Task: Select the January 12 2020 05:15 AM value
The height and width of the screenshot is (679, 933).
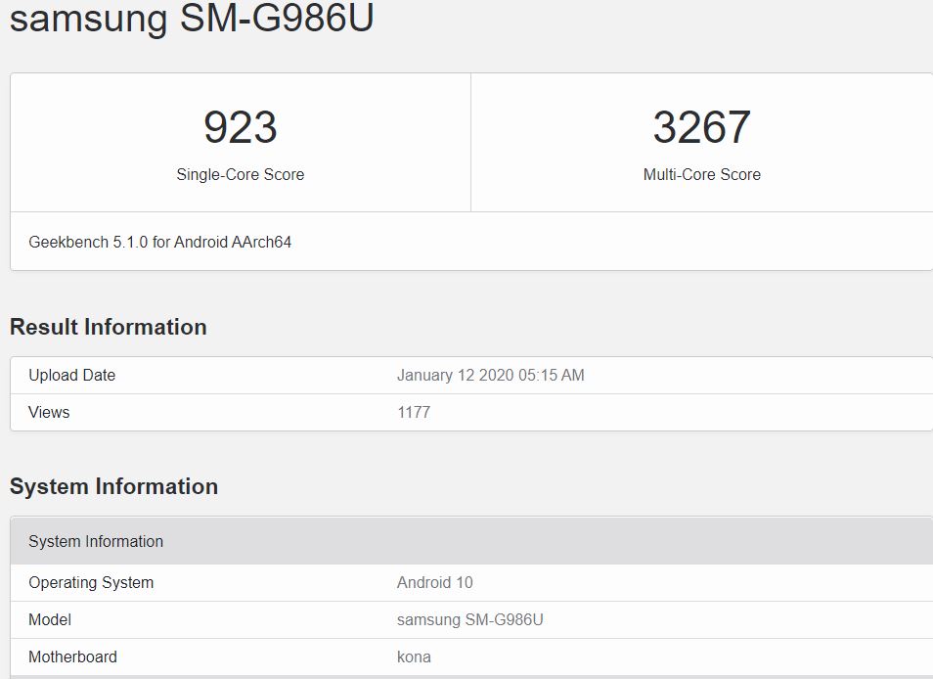Action: click(x=490, y=375)
